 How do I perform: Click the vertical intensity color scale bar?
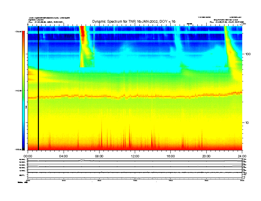tap(23, 90)
